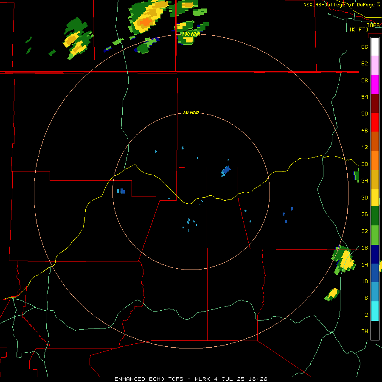Viewport: 382px width, 382px height.
Task: Click the blue echo patch inside the 50 NMI ring
Action: point(226,171)
